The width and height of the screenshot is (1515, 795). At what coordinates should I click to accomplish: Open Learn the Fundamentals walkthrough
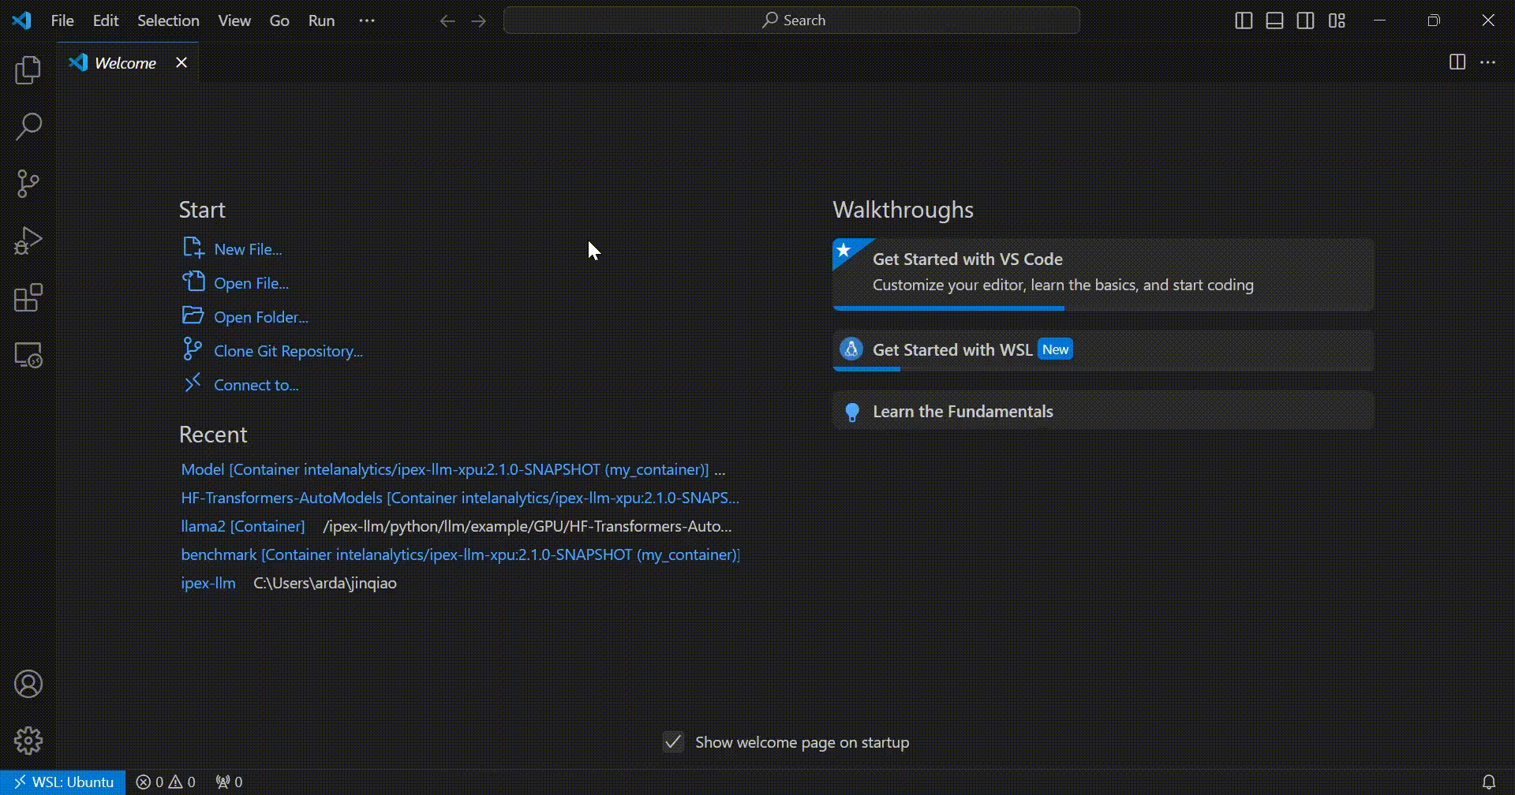point(1103,411)
